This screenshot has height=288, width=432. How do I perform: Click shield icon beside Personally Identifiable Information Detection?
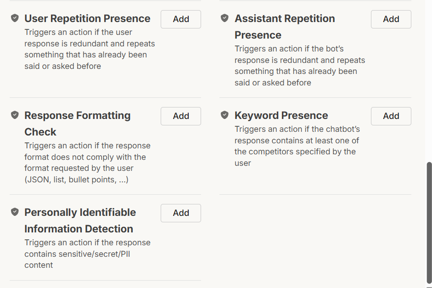(15, 212)
